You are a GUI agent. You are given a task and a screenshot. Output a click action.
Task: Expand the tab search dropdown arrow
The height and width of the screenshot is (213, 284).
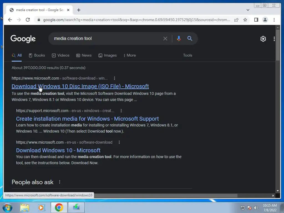click(248, 10)
